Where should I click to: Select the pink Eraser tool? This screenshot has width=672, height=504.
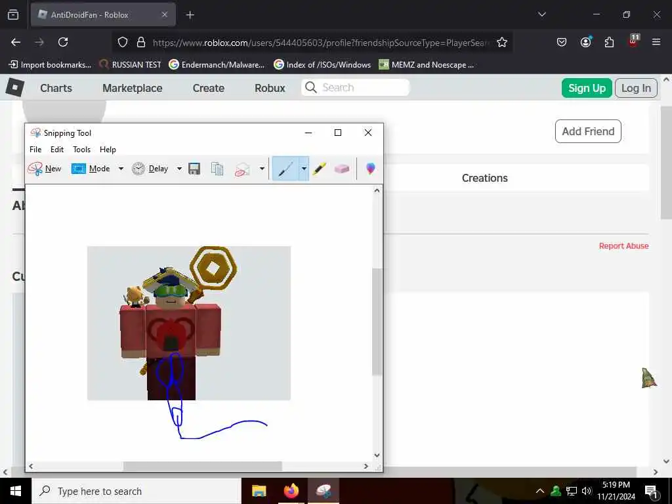[x=342, y=169]
